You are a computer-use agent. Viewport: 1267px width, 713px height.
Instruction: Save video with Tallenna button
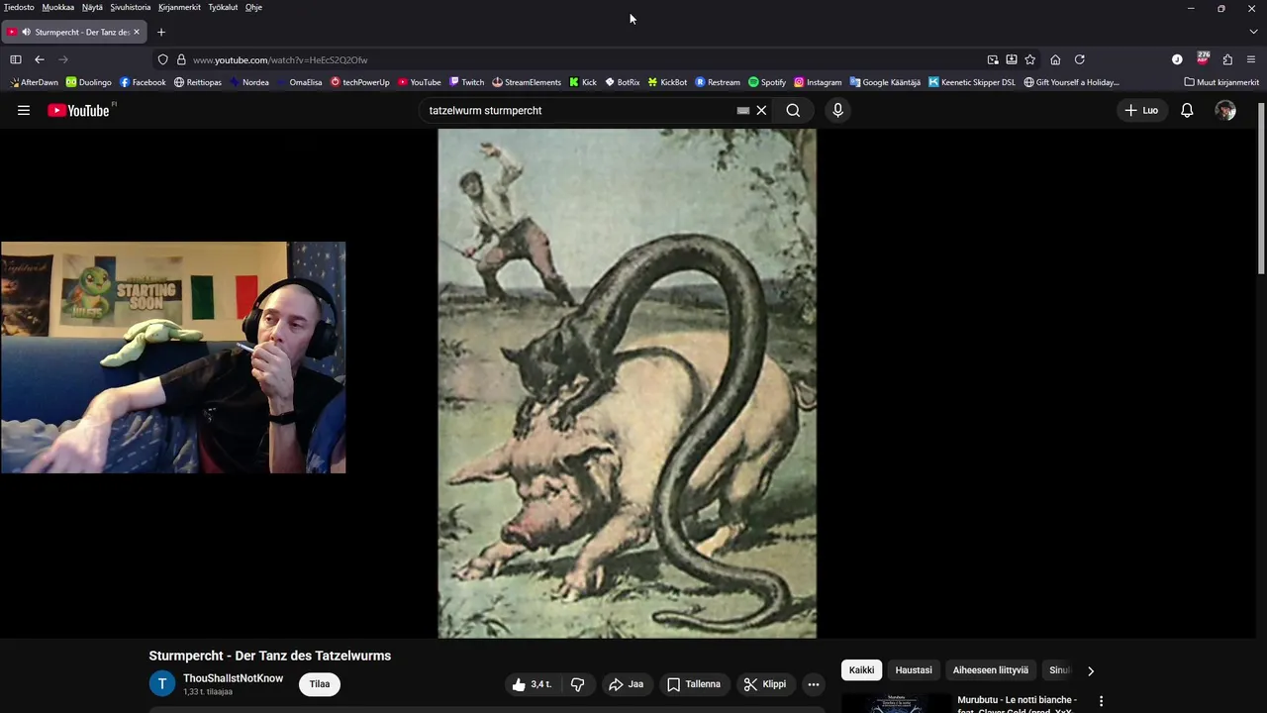click(693, 684)
